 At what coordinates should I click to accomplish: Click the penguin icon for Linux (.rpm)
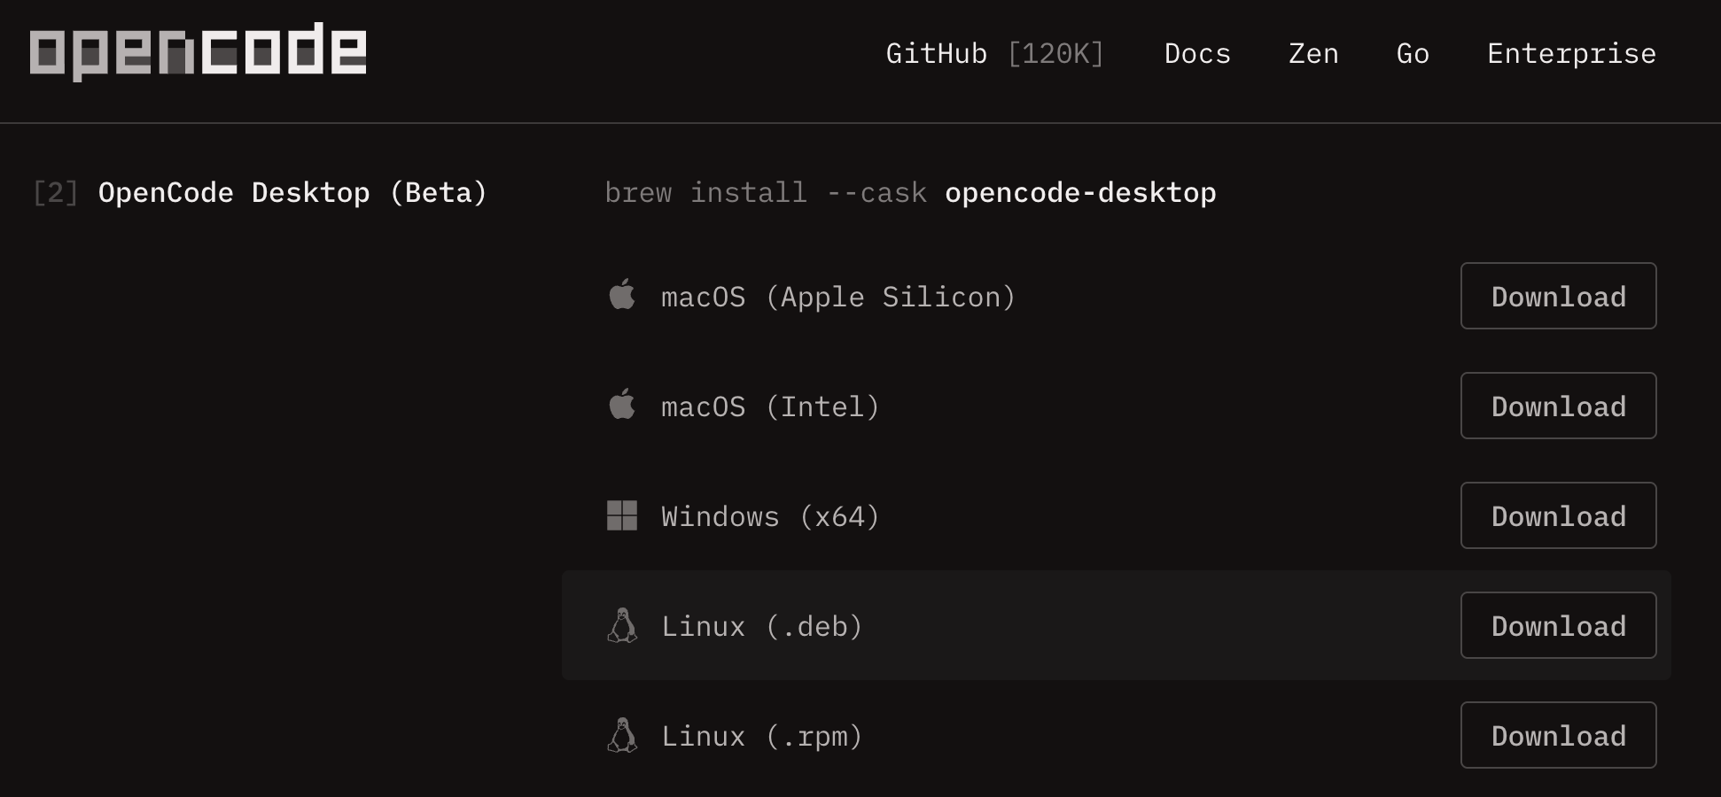(x=622, y=735)
